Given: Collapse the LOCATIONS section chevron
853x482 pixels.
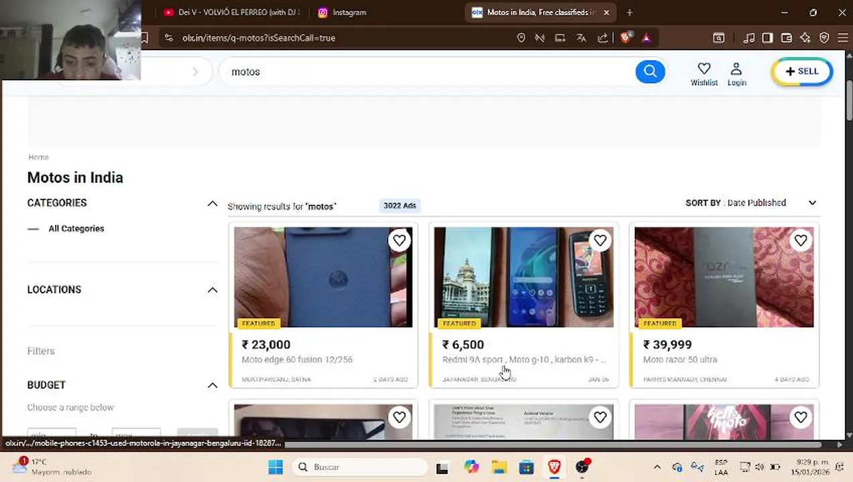Looking at the screenshot, I should click(213, 290).
